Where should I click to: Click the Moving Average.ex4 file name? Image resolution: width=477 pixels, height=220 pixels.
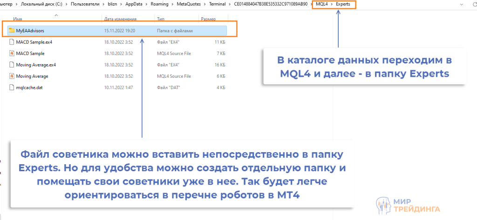36,65
